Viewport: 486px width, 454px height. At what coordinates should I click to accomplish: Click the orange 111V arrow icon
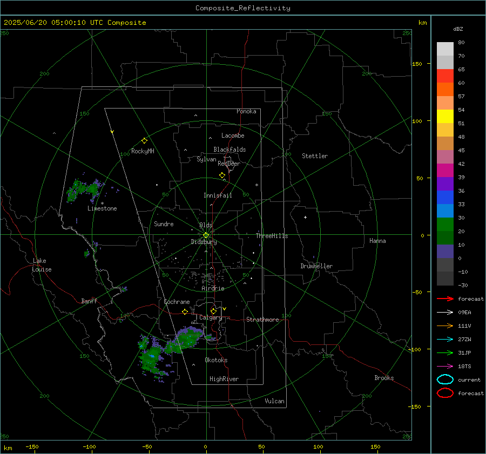click(445, 326)
